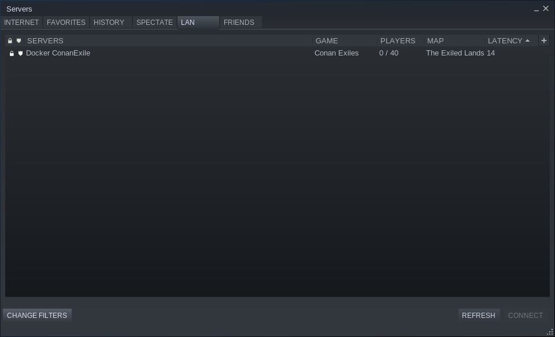
Task: Close the Servers window
Action: click(546, 9)
